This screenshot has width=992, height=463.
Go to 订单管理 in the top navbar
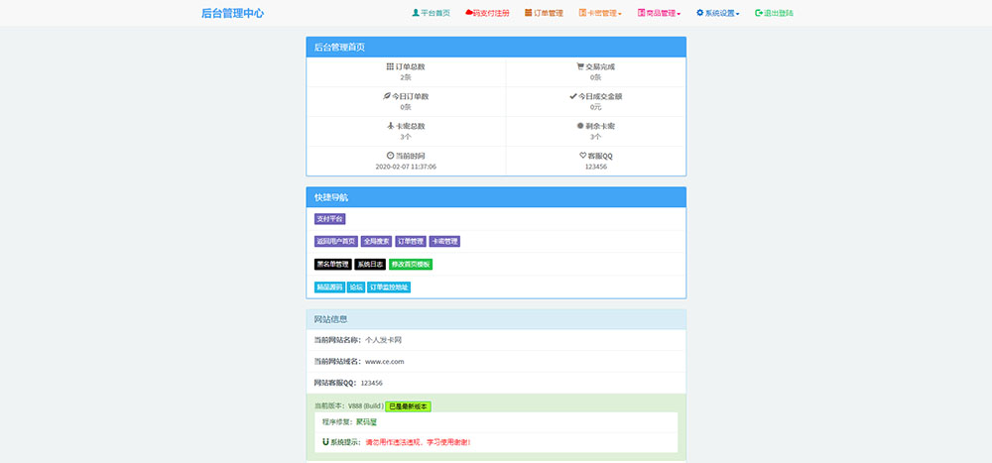pos(544,13)
